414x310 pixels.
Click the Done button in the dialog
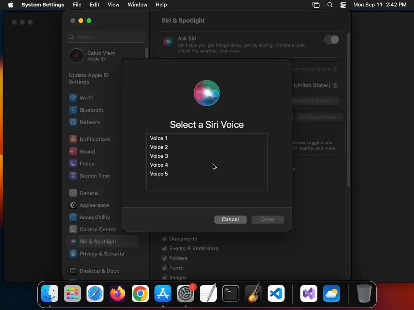pyautogui.click(x=268, y=219)
